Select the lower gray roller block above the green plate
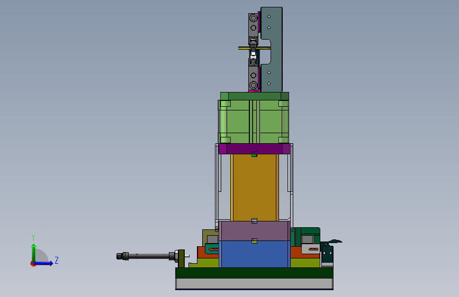 click(x=253, y=79)
